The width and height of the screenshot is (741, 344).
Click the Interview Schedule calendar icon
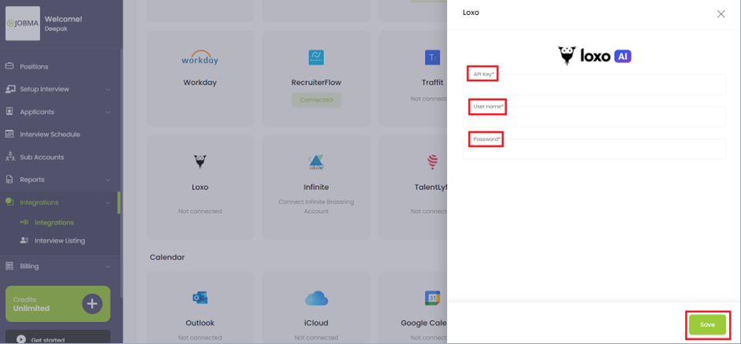pos(9,134)
